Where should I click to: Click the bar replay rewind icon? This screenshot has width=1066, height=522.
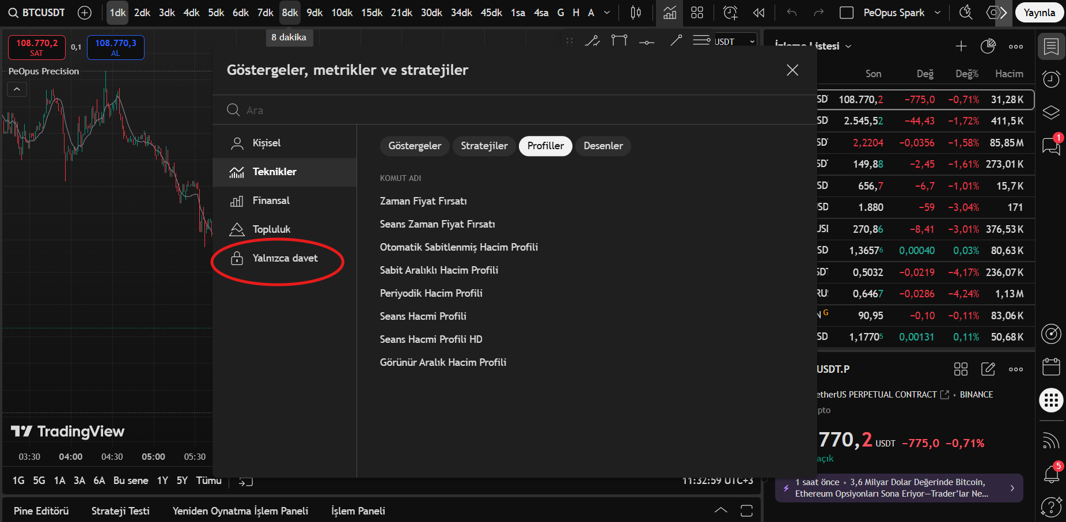coord(758,13)
